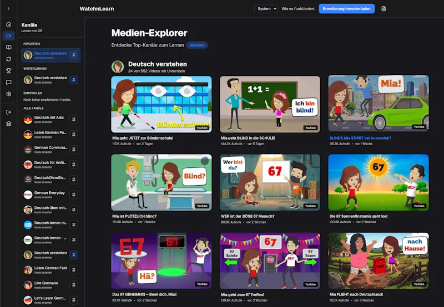Pin the German Conversa... channel
Viewport: 444px width, 307px height.
click(74, 149)
